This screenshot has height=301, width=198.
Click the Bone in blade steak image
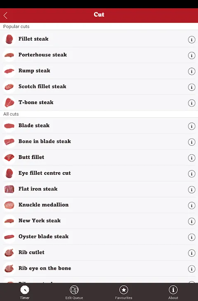[x=9, y=142]
